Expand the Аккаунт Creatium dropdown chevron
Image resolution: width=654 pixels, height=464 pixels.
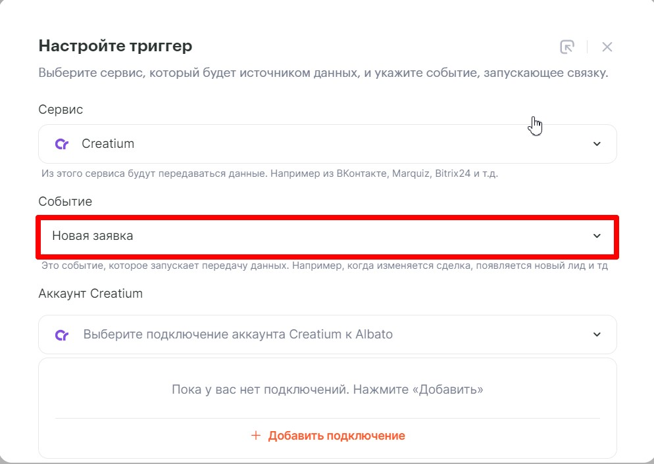(597, 335)
